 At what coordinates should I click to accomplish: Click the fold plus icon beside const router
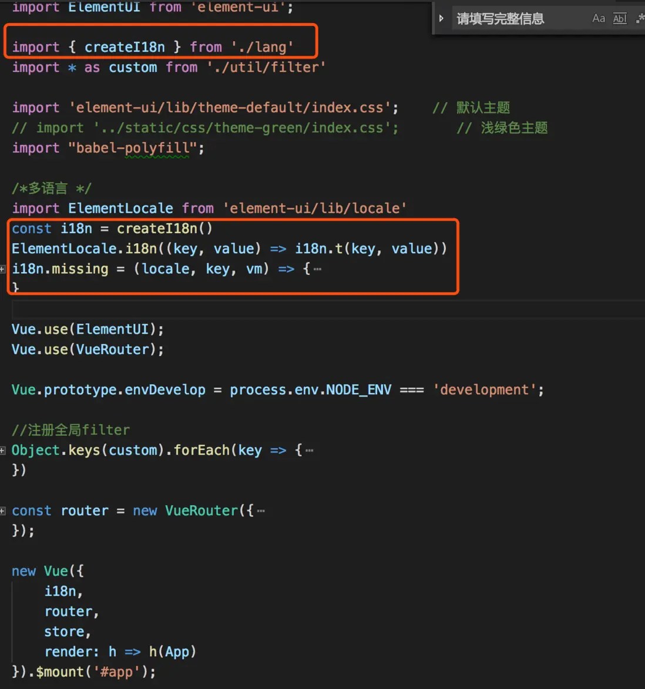[3, 510]
